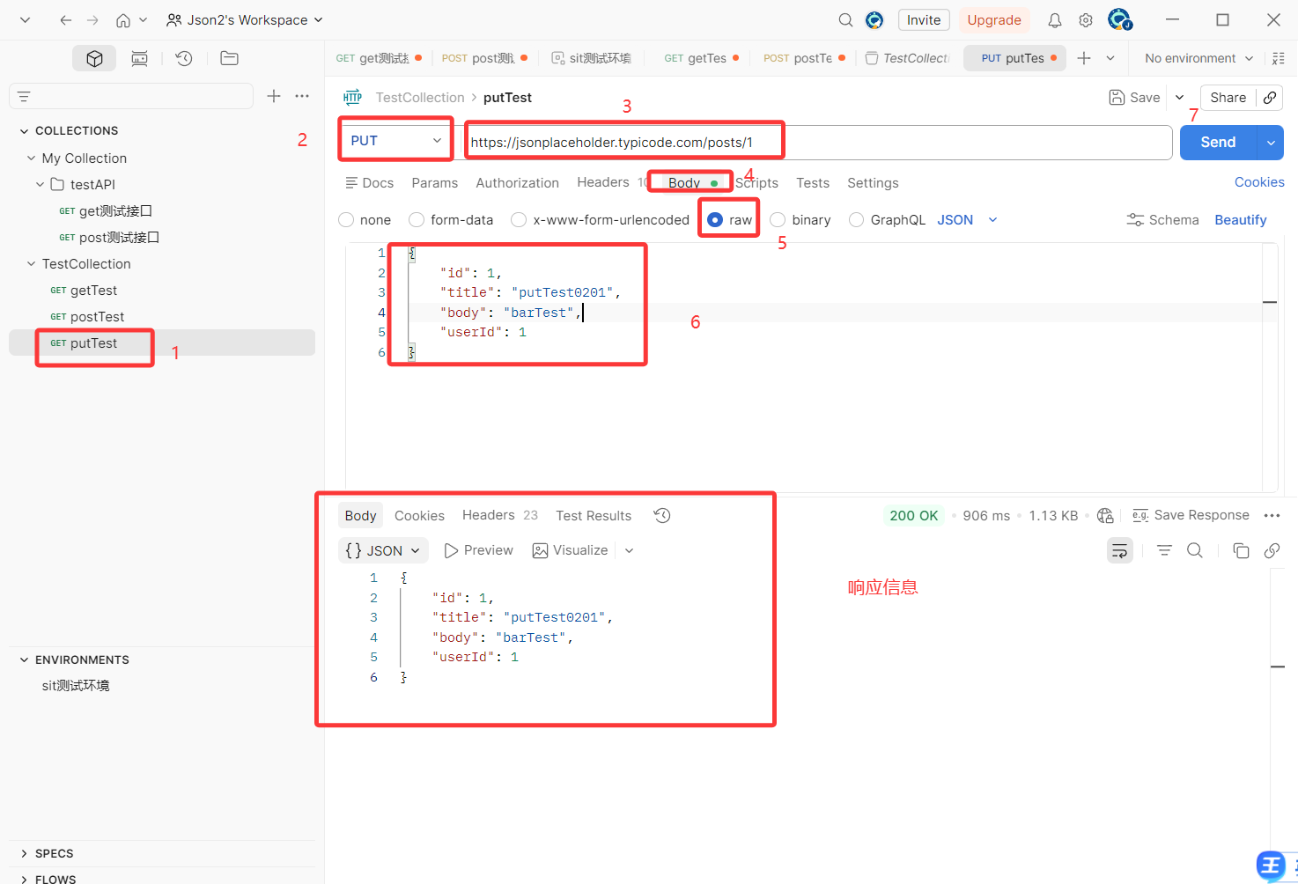Create new collection with sidebar plus icon

(274, 96)
